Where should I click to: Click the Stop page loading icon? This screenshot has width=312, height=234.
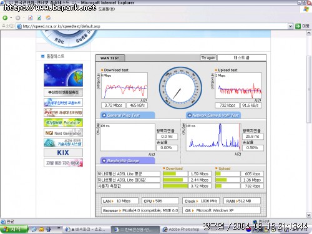pyautogui.click(x=30, y=18)
